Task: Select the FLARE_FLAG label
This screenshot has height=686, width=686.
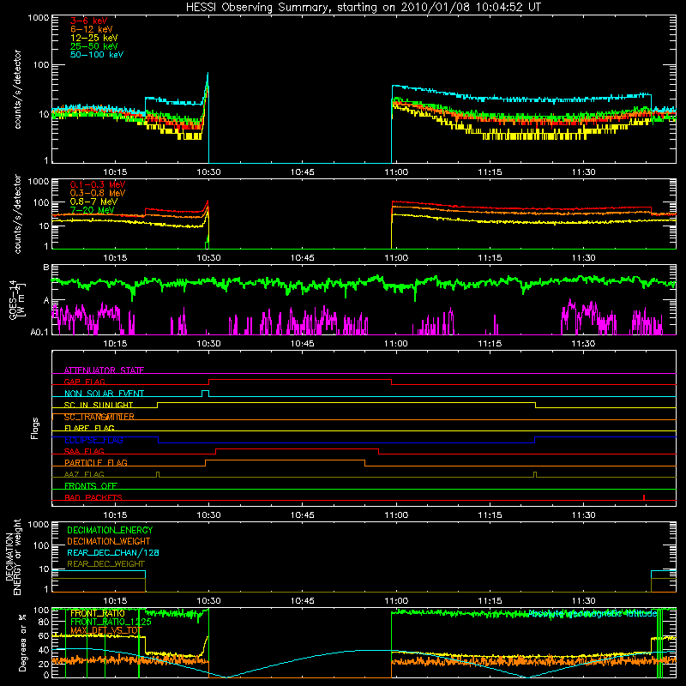Action: [89, 428]
